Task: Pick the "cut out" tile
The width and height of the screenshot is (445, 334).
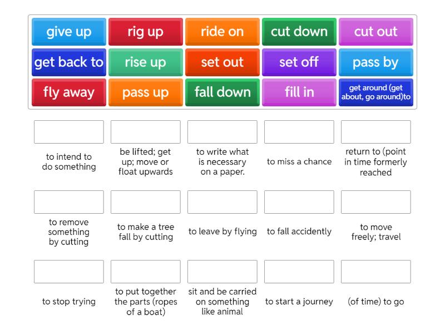Action: coord(376,32)
